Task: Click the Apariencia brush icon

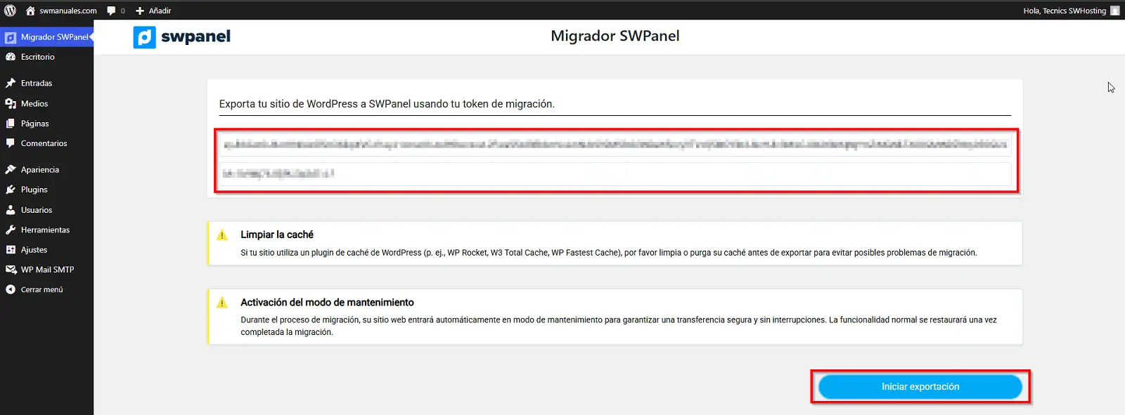Action: tap(11, 169)
